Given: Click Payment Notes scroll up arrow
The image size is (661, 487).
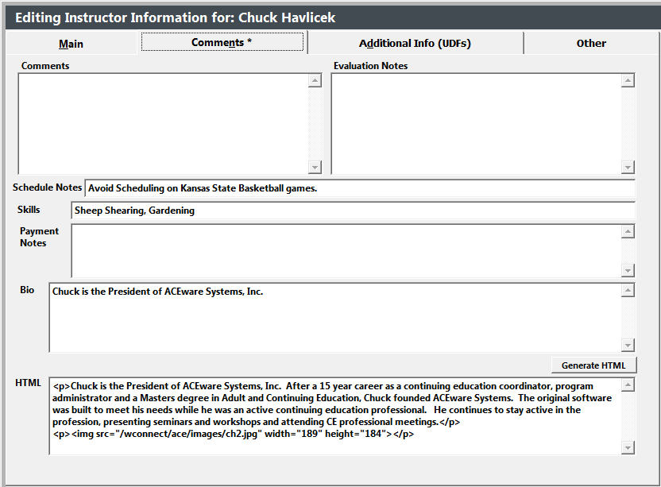Looking at the screenshot, I should (628, 231).
